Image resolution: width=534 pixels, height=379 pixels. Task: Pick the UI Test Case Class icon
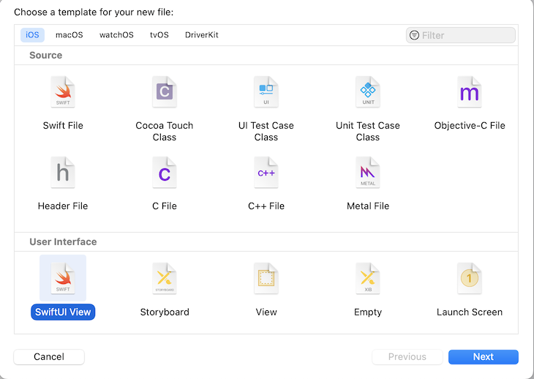pos(266,93)
